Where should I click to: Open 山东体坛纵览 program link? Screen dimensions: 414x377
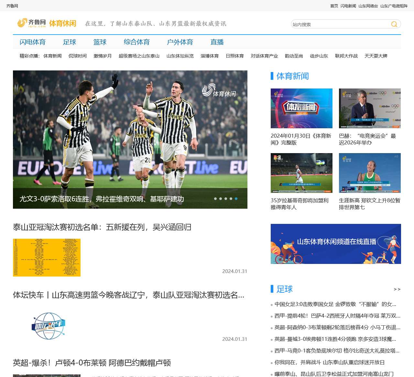click(x=180, y=56)
